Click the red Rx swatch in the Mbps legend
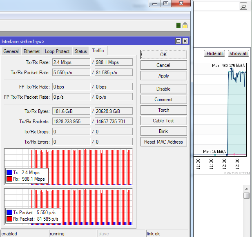Screen dimensions: 252x237 (x=9, y=179)
